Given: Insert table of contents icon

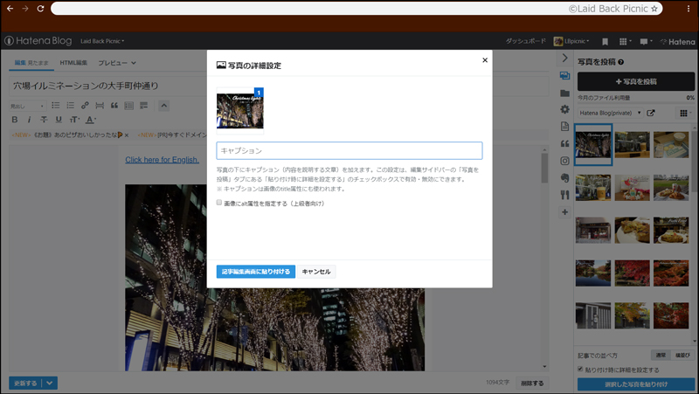Looking at the screenshot, I should [128, 106].
